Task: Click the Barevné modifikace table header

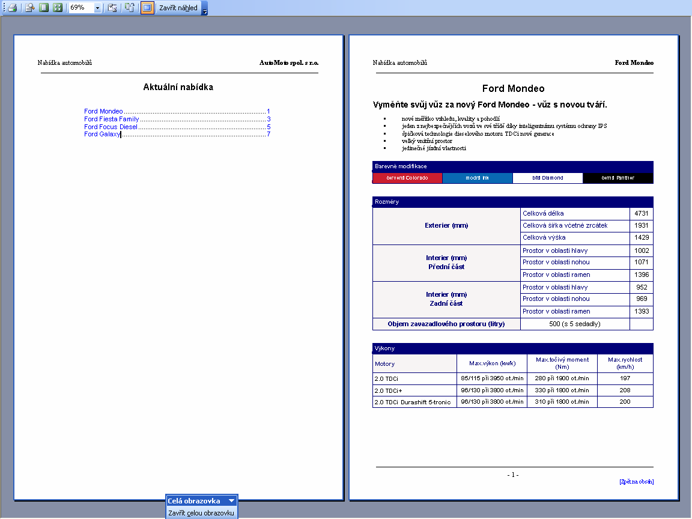Action: pos(513,166)
